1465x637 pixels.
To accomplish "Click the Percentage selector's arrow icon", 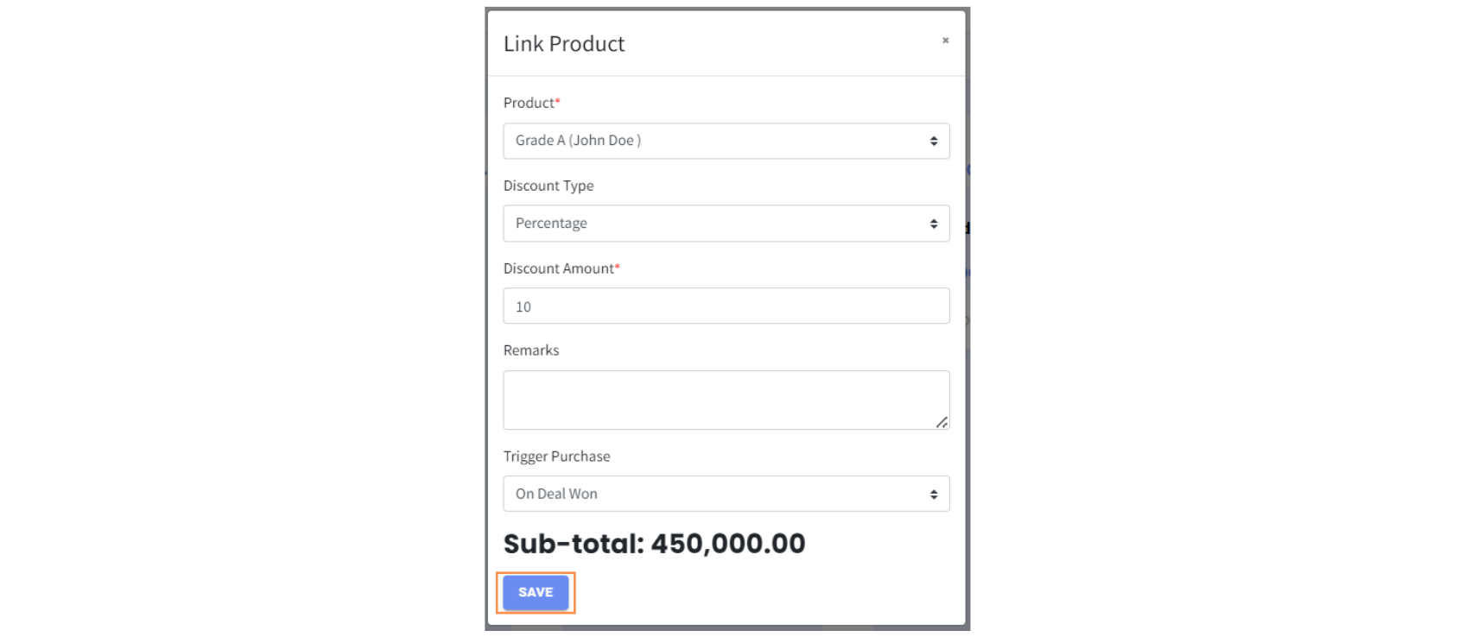I will click(x=934, y=224).
